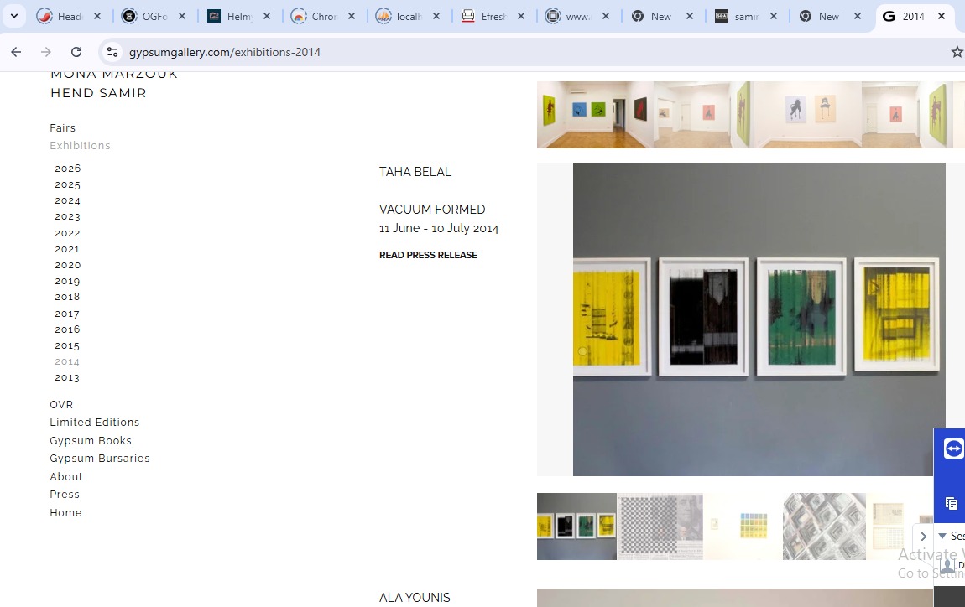The width and height of the screenshot is (965, 607).
Task: Open the first Vacuum Formed thumbnail
Action: click(x=576, y=526)
